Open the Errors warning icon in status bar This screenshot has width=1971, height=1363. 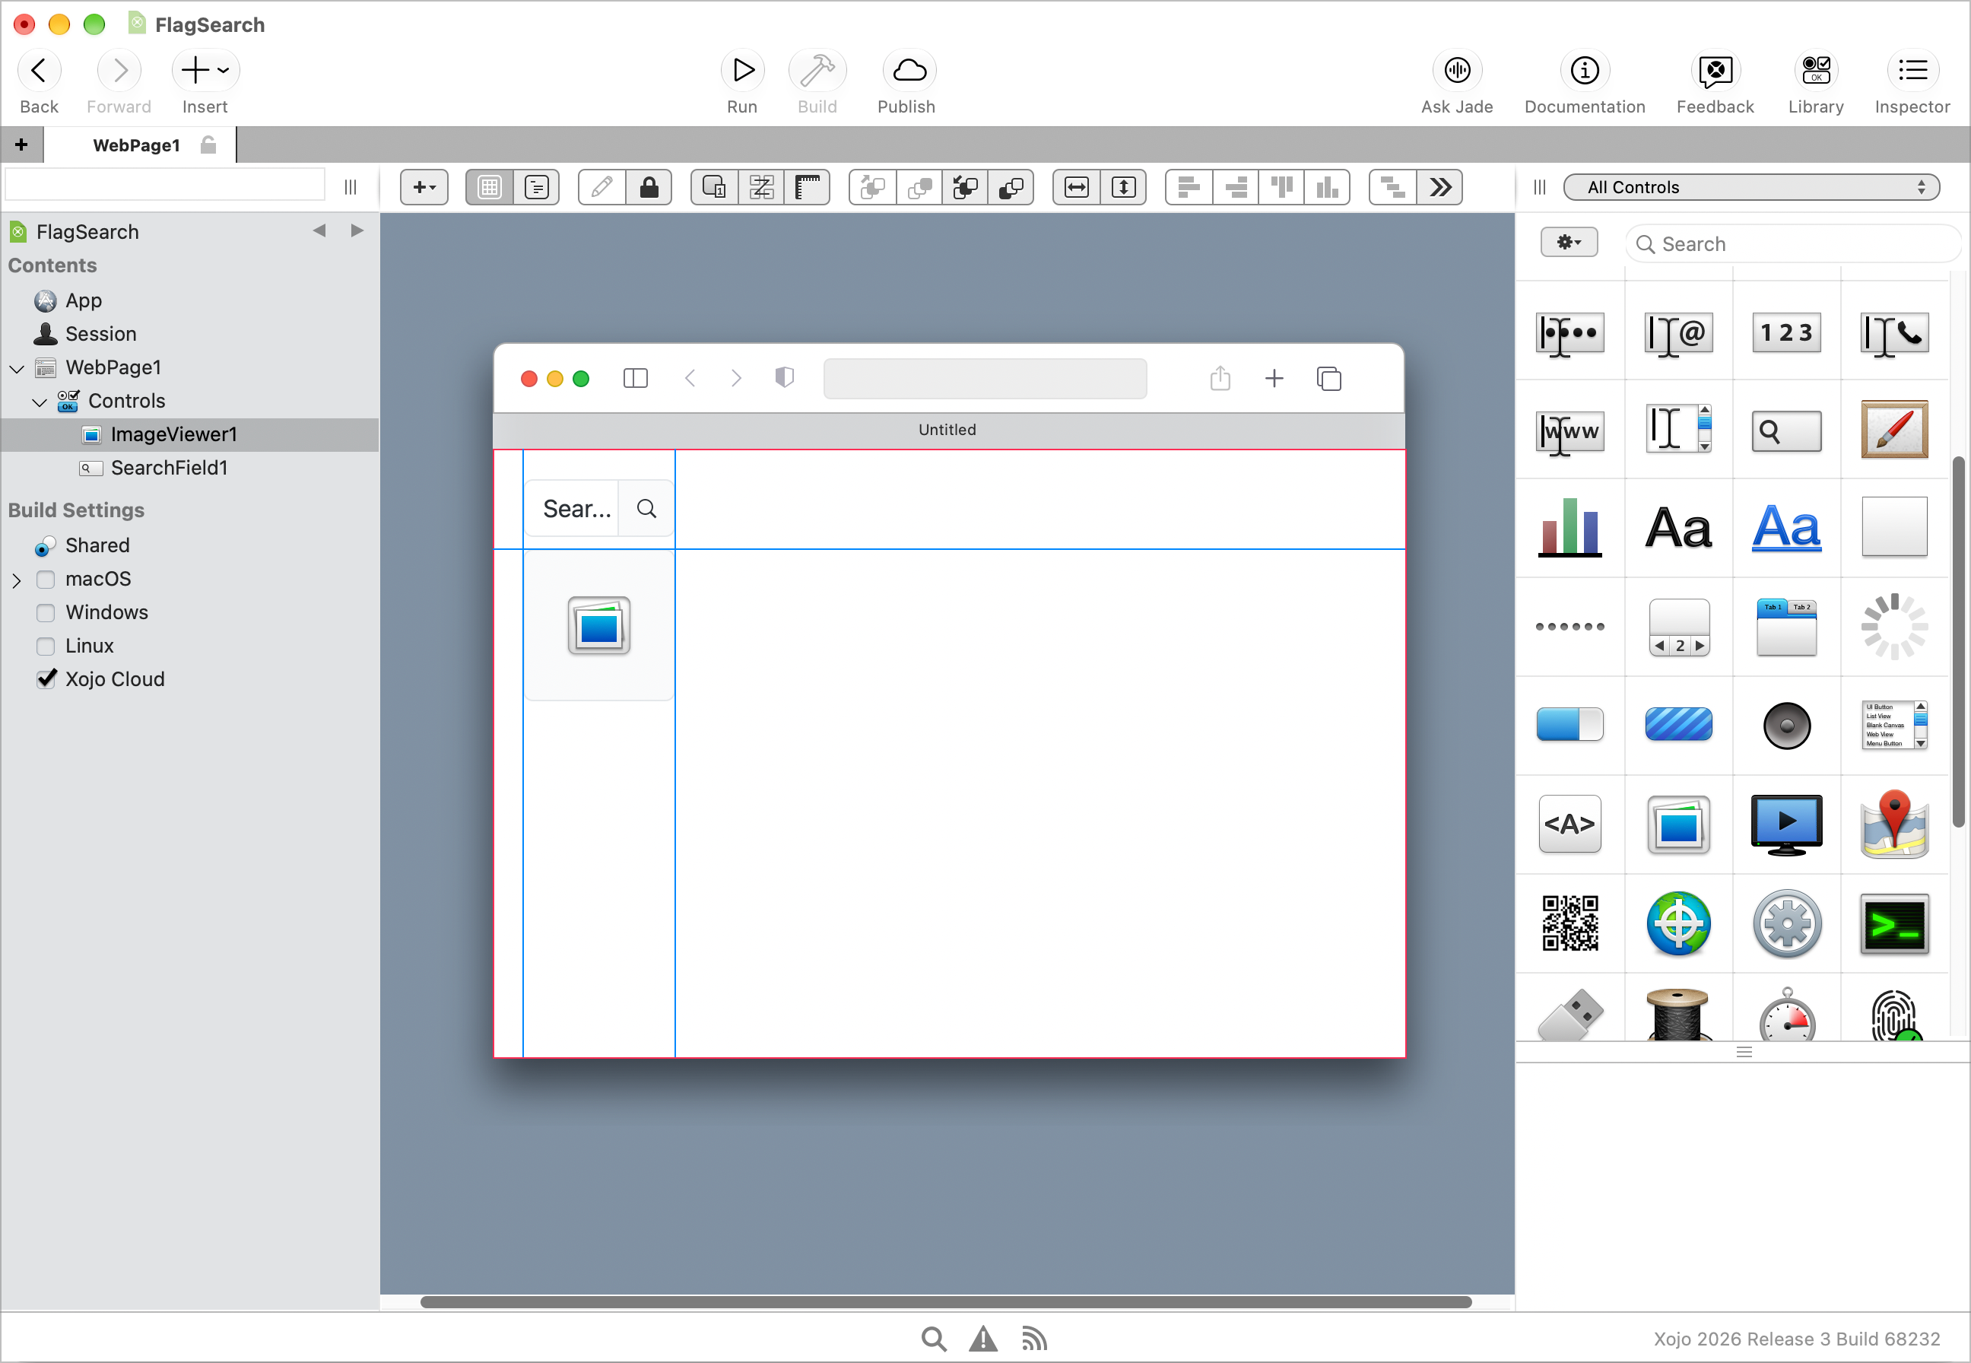coord(982,1338)
